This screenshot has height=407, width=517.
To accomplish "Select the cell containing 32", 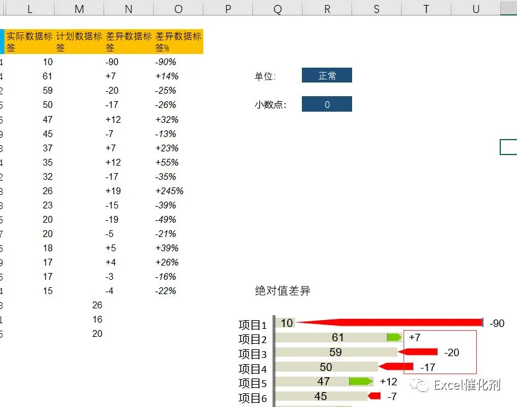I will click(30, 177).
